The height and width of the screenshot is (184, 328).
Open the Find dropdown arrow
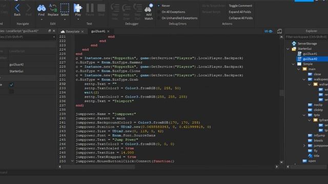[42, 19]
